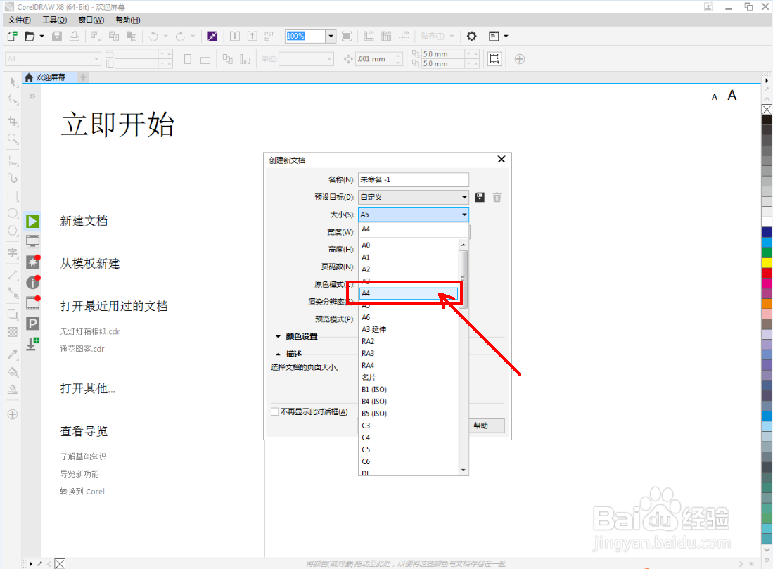The width and height of the screenshot is (773, 569).
Task: Choose RA4 in the size list
Action: pos(409,365)
